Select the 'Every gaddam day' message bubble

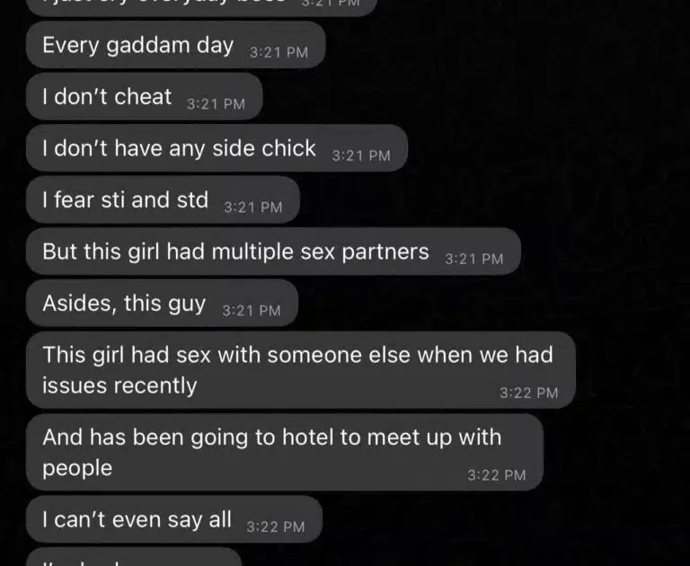pos(175,45)
